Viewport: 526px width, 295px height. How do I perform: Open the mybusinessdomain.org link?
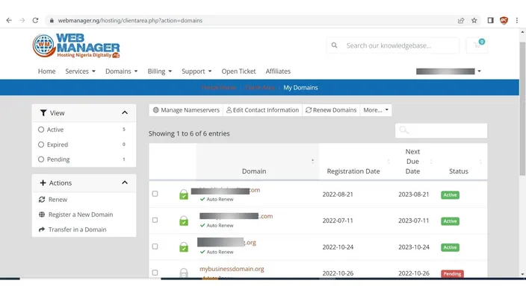(x=232, y=269)
